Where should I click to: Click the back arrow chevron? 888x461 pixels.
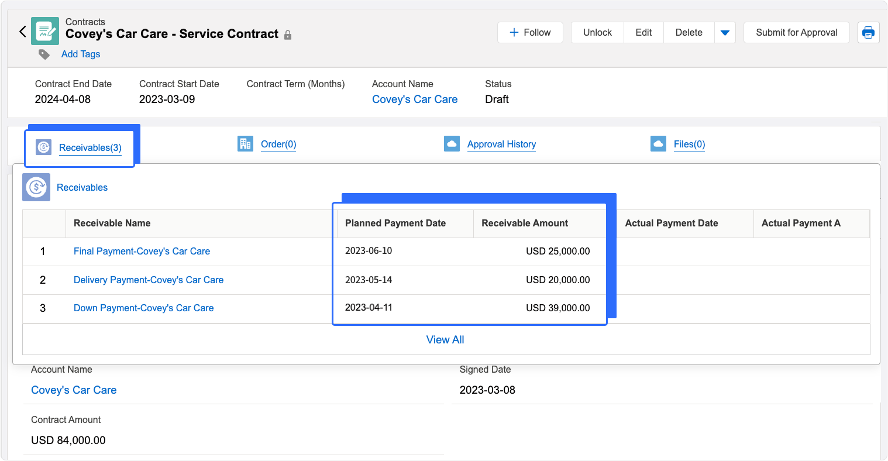pos(23,32)
